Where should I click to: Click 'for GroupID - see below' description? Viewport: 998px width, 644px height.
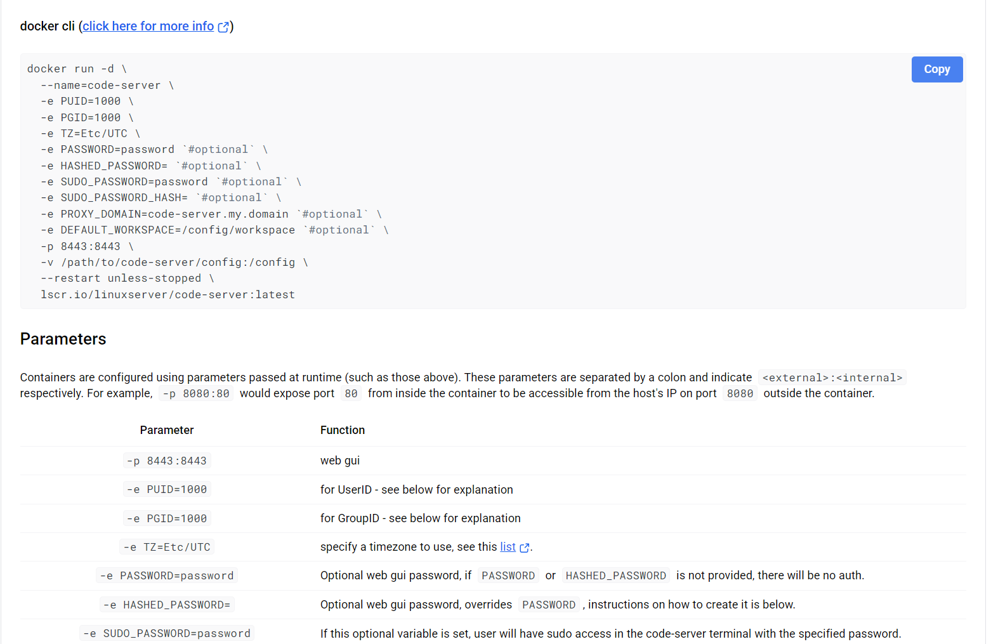[421, 518]
